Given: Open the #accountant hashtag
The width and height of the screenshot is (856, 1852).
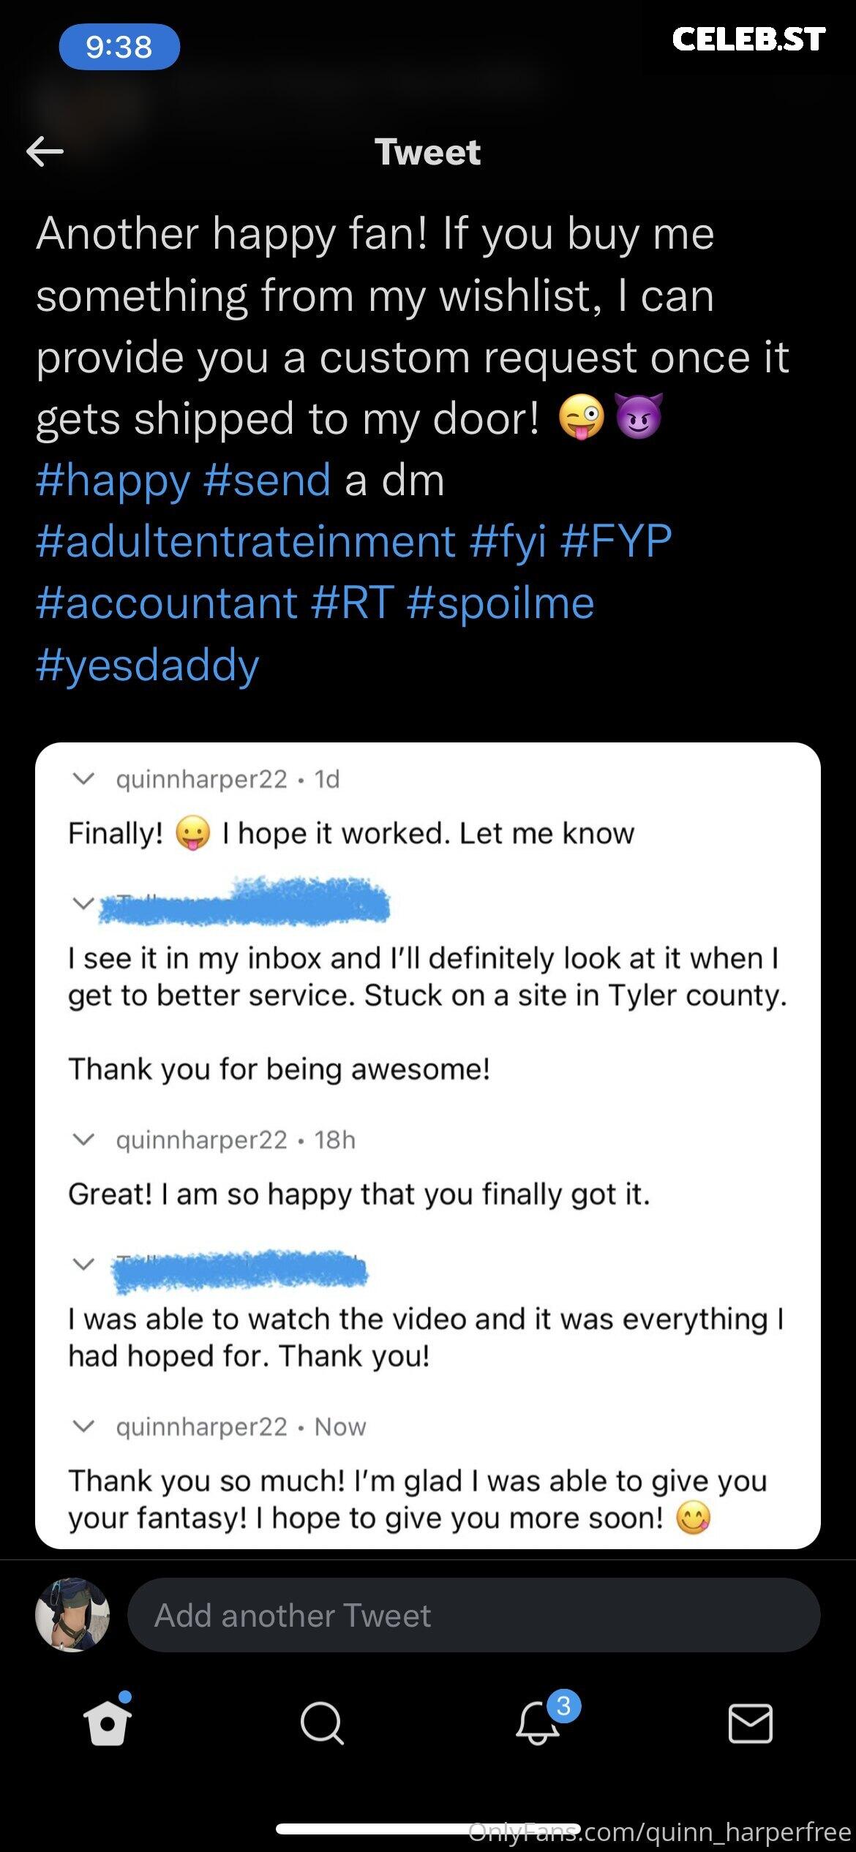Looking at the screenshot, I should click(x=167, y=603).
